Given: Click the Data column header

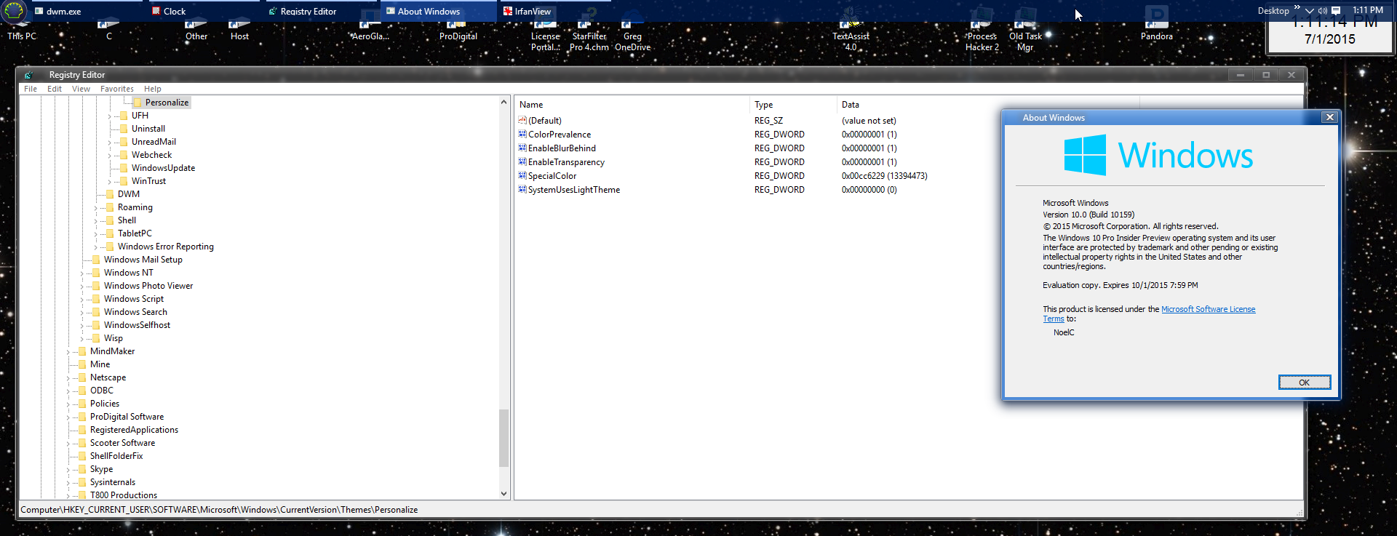Looking at the screenshot, I should point(988,105).
